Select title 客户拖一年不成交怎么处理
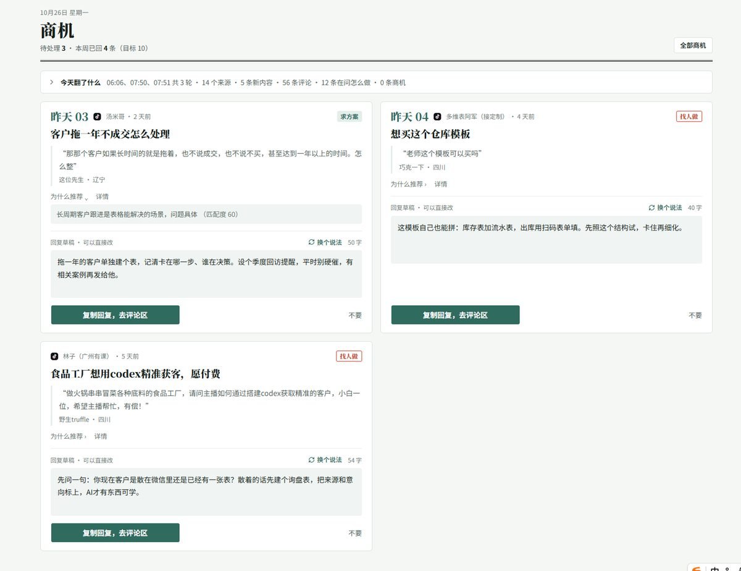The height and width of the screenshot is (571, 741). click(x=111, y=134)
